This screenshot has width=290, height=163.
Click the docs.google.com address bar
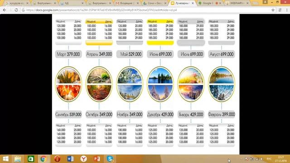point(148,10)
